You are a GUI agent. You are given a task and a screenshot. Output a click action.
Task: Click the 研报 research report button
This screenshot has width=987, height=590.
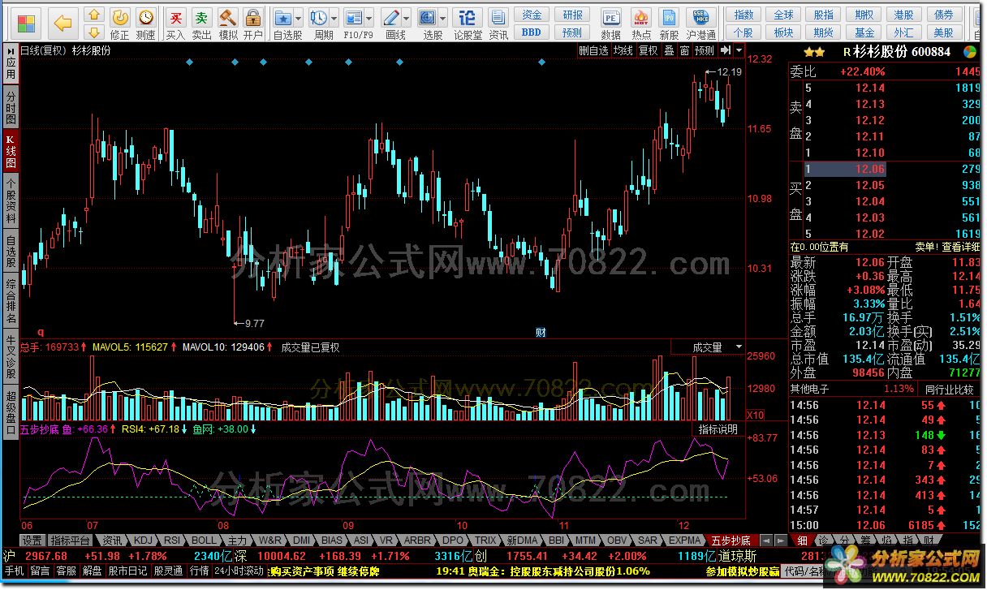tap(572, 15)
